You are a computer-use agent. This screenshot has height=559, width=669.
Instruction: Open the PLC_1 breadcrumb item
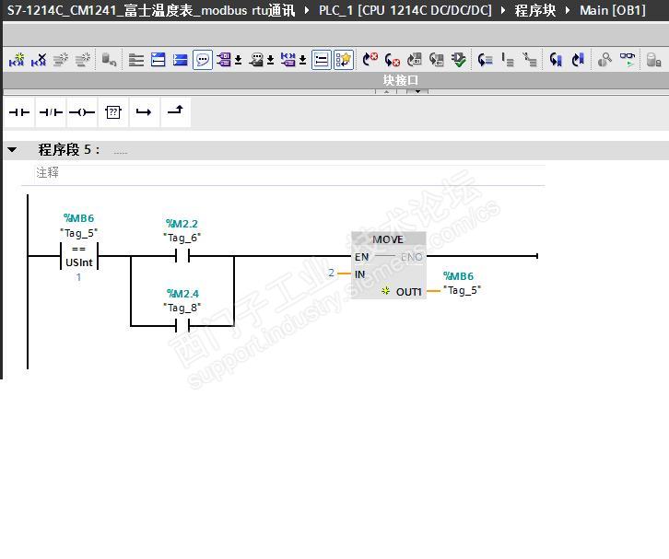pos(405,10)
